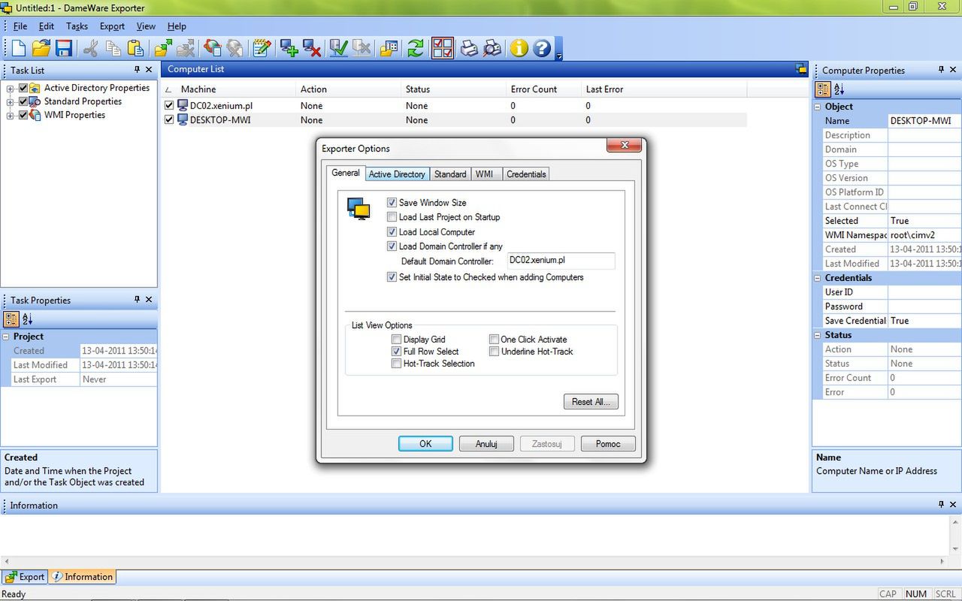Click Categorized view icon in Computer Properties

pyautogui.click(x=824, y=89)
